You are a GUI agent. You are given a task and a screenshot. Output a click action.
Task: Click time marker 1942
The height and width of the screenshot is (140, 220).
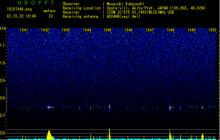(x=45, y=30)
